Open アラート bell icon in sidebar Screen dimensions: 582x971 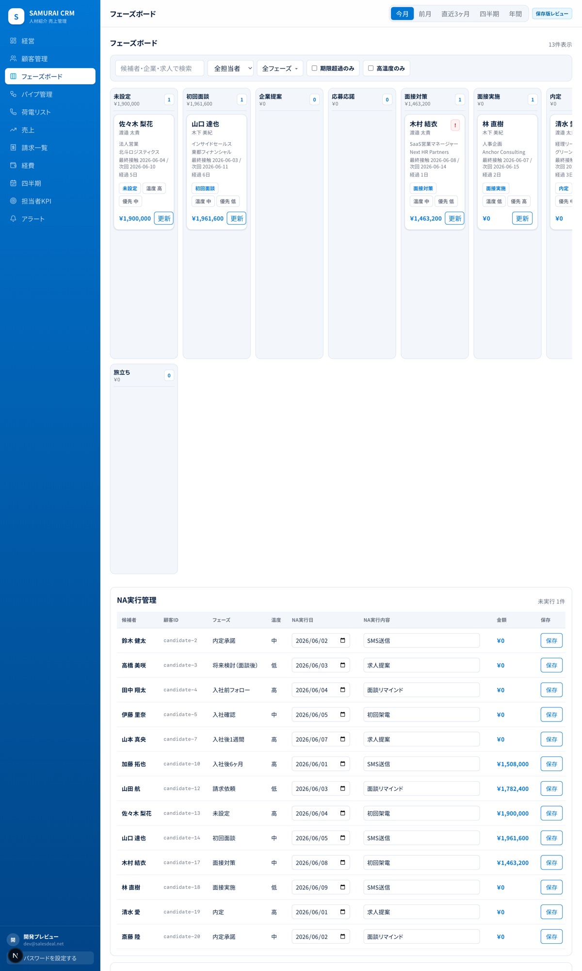coord(13,219)
